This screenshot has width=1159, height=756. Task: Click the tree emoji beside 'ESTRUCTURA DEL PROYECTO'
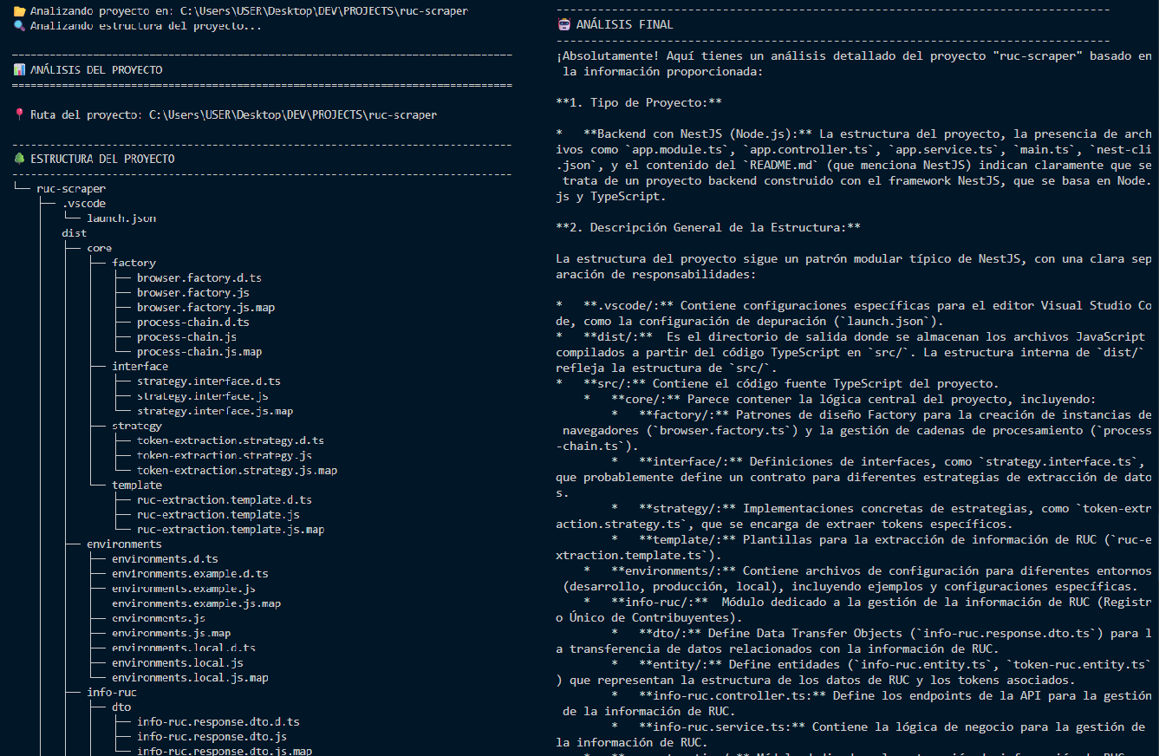19,159
